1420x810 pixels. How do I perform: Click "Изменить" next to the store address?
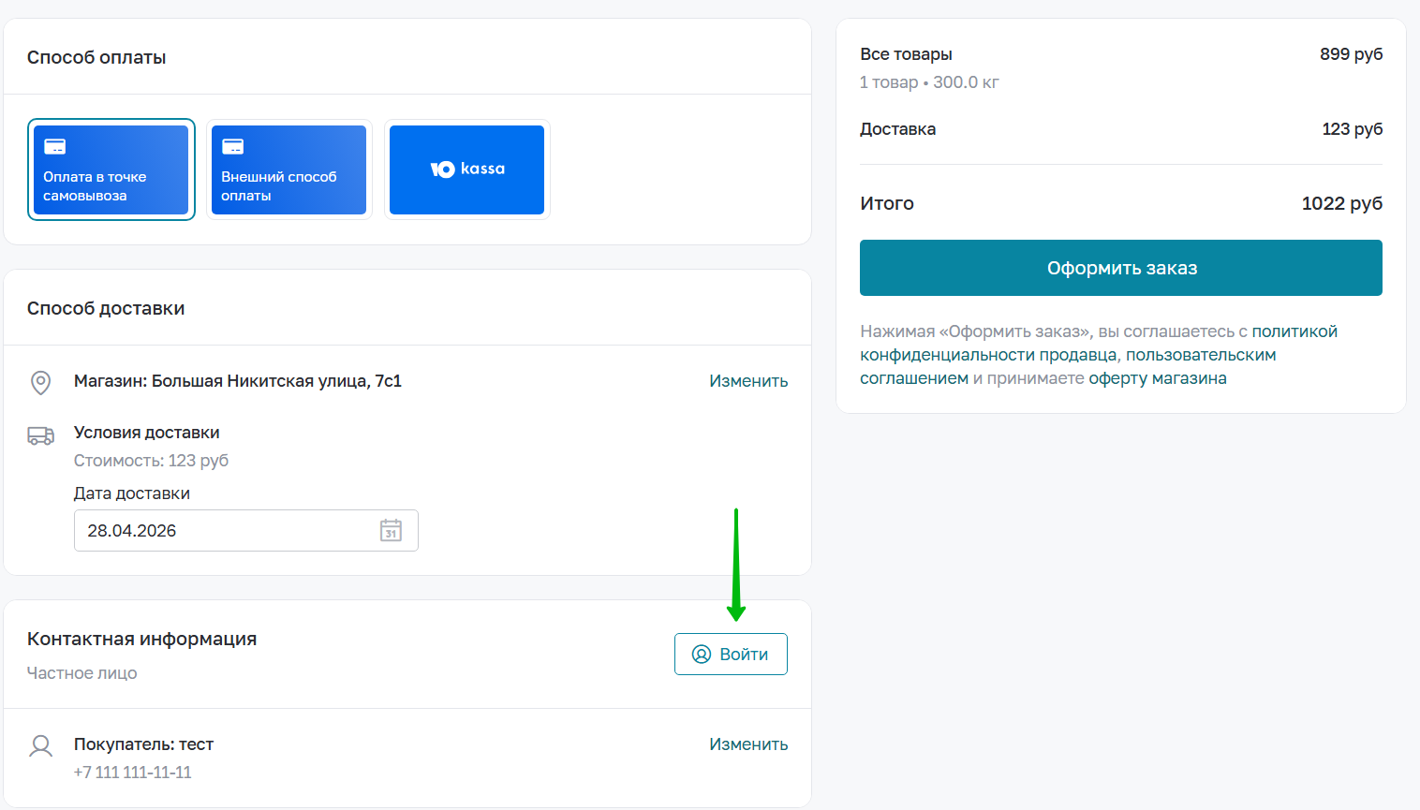(747, 381)
